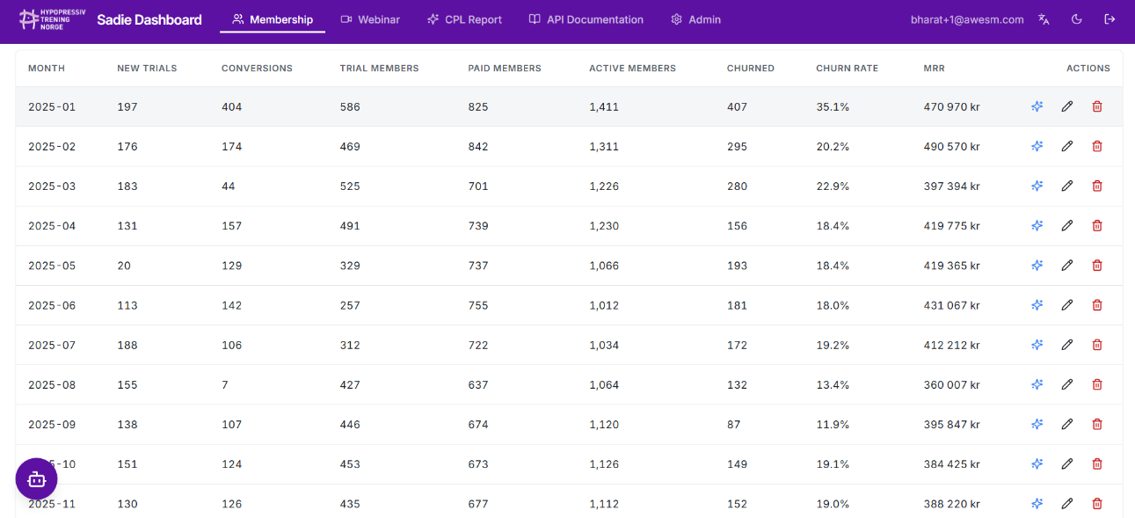
Task: Click AI sparkle icon for 2025-07
Action: pos(1037,345)
